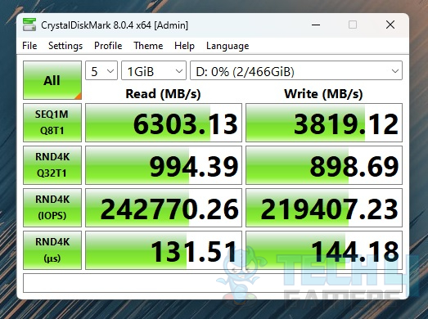428x319 pixels.
Task: Start the SEQ1M Q8T1 test
Action: 52,123
